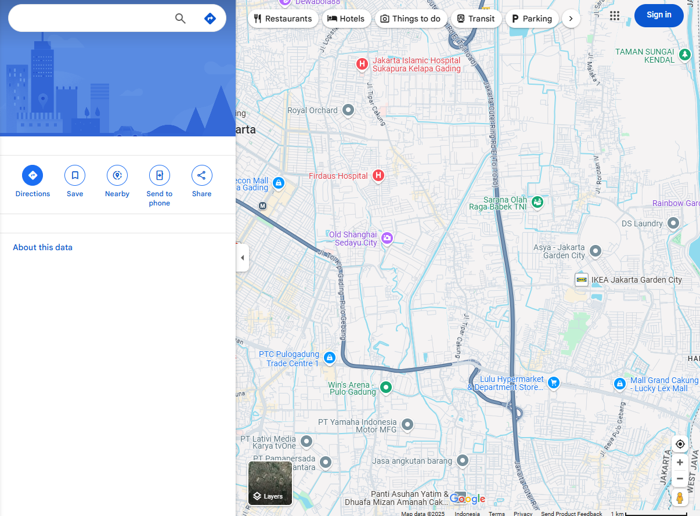Select PT Pamapersada Nusantara marker
This screenshot has width=700, height=516.
point(326,462)
